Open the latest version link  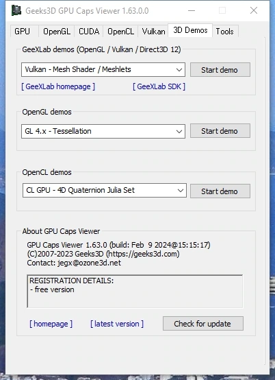117,324
